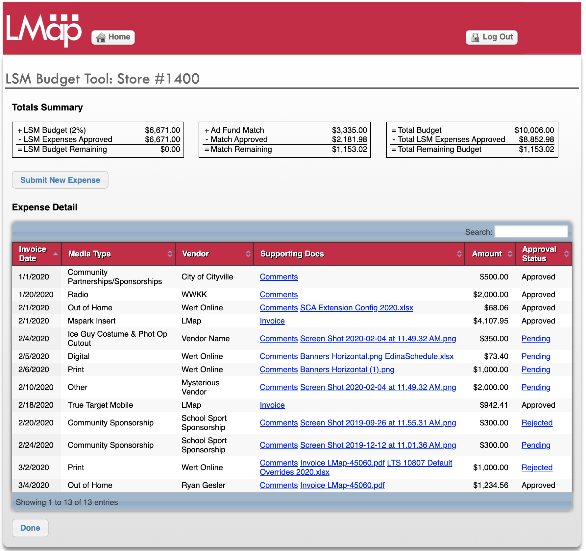Image resolution: width=586 pixels, height=551 pixels.
Task: Click the Showing 1 to 13 entries text
Action: 67,502
